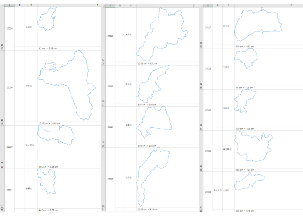Click the cell with code 20213
Viewport: 303px width, 216px height.
coord(110,86)
